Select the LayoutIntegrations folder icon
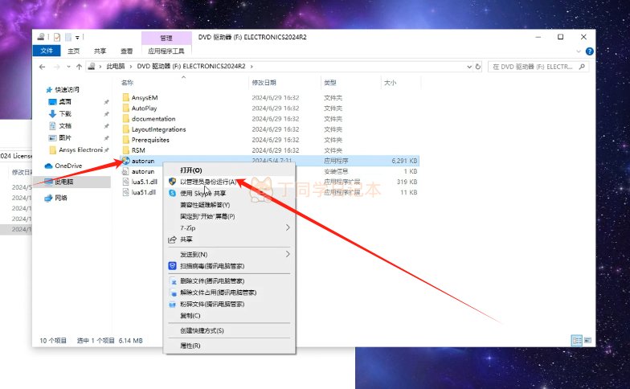 (125, 129)
